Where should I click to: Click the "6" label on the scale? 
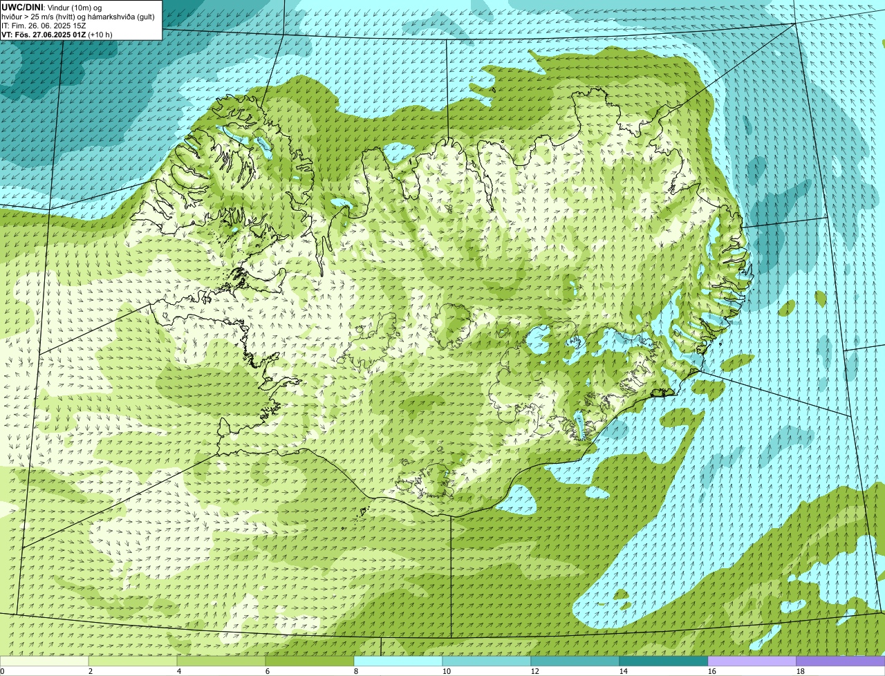[268, 671]
